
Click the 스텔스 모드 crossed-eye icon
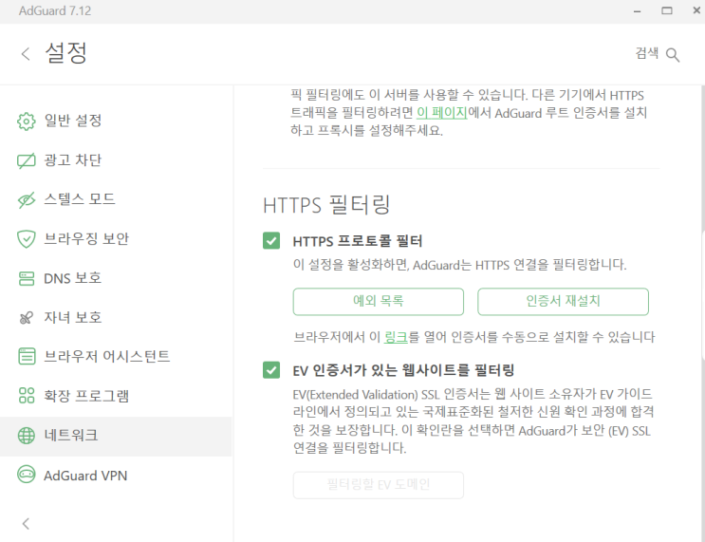(26, 200)
